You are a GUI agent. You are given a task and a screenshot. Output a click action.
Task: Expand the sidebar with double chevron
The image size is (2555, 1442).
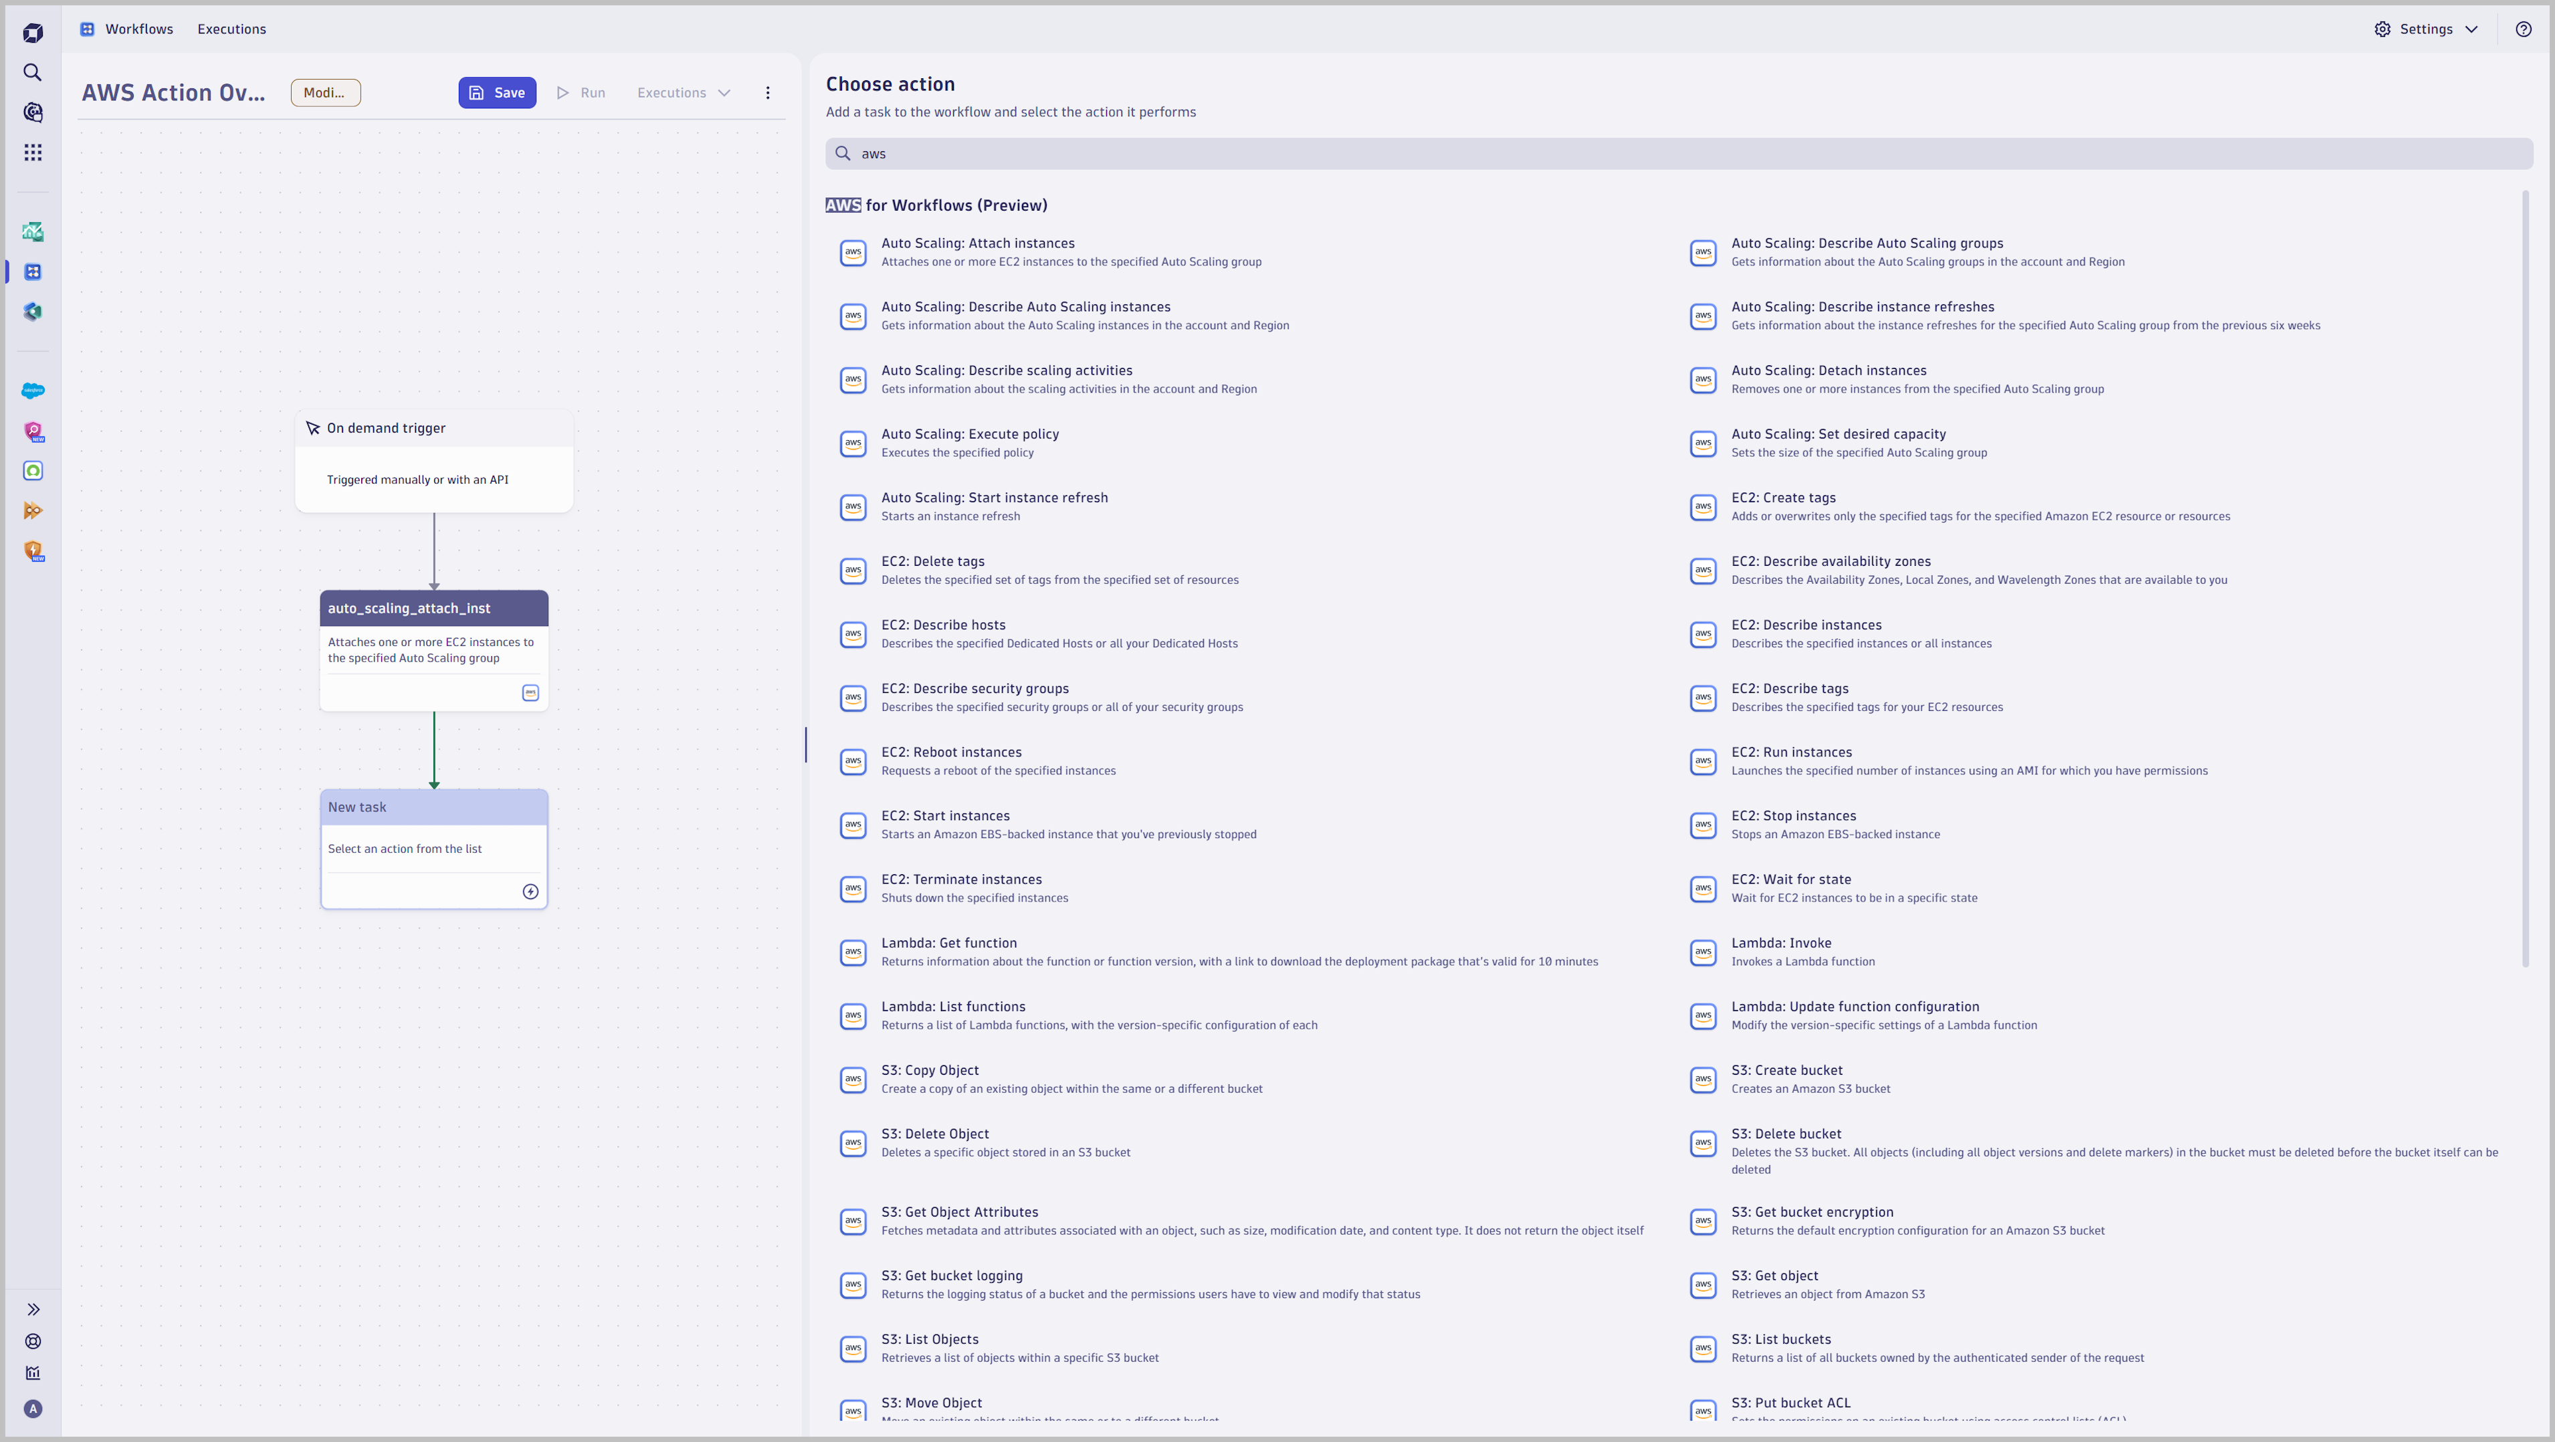click(33, 1309)
